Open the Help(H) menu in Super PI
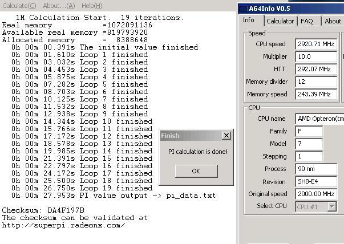Screen dimensions: 344x244 click(x=92, y=6)
